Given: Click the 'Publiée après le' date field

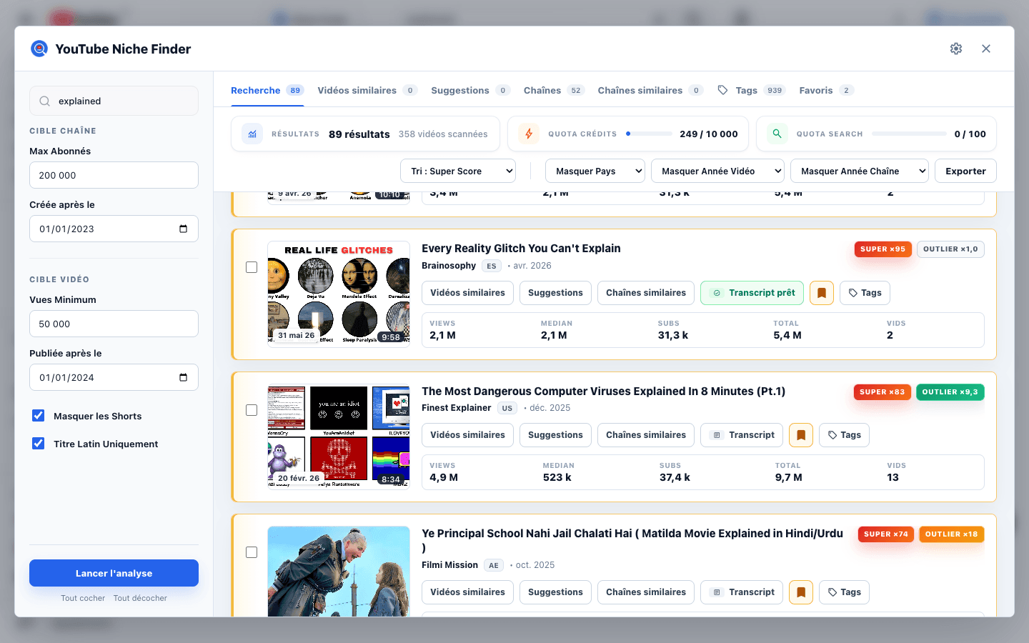Looking at the screenshot, I should click(x=114, y=377).
